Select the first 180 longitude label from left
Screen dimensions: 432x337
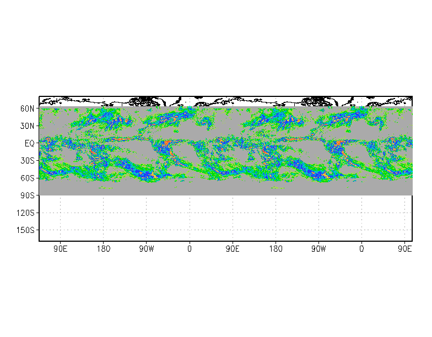coord(104,249)
